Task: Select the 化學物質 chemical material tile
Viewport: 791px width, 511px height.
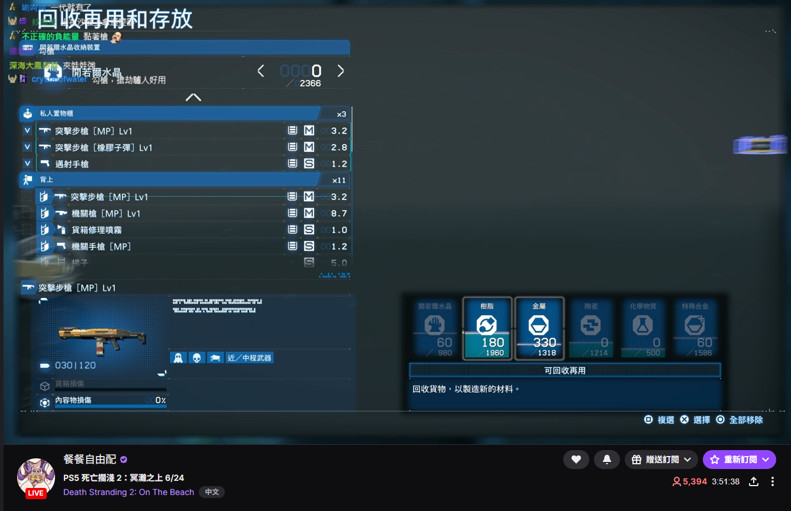Action: [643, 328]
